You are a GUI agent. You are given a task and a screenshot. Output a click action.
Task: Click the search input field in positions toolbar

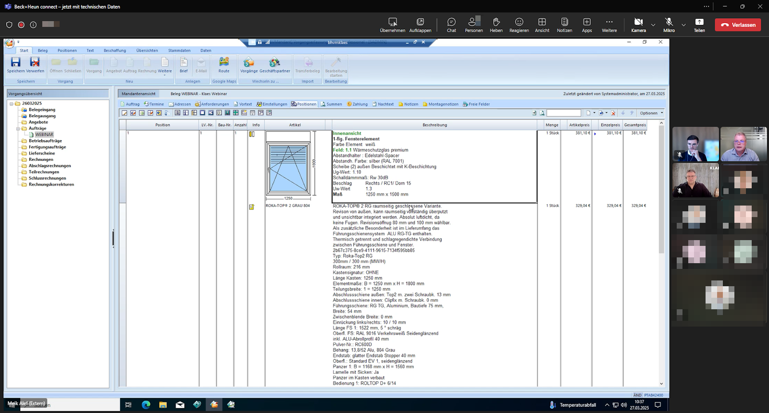click(x=564, y=113)
